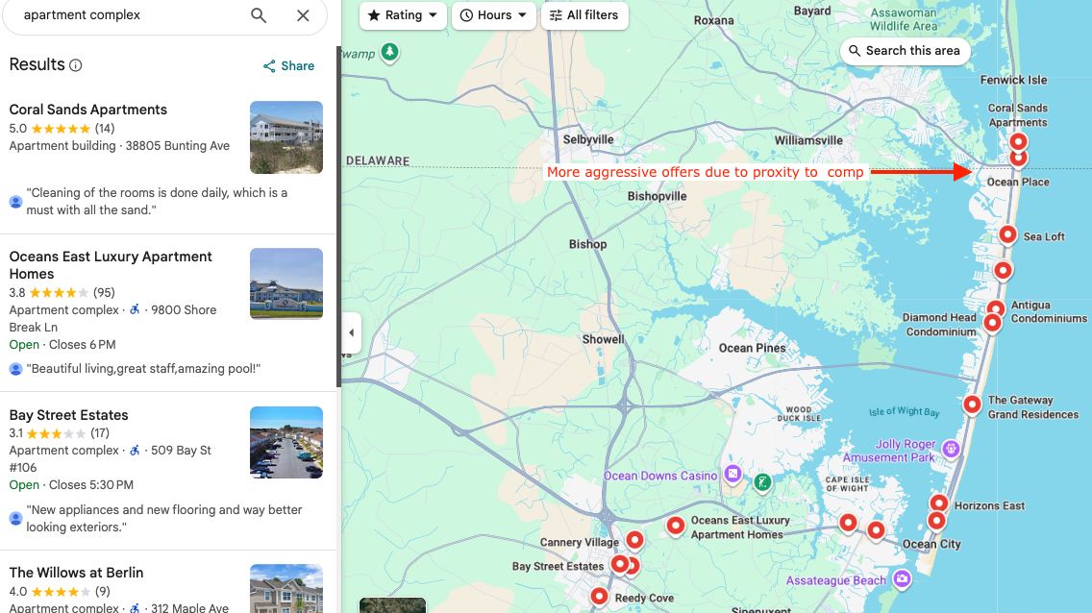Click green park marker near swamp
Image resolution: width=1092 pixels, height=613 pixels.
(390, 52)
